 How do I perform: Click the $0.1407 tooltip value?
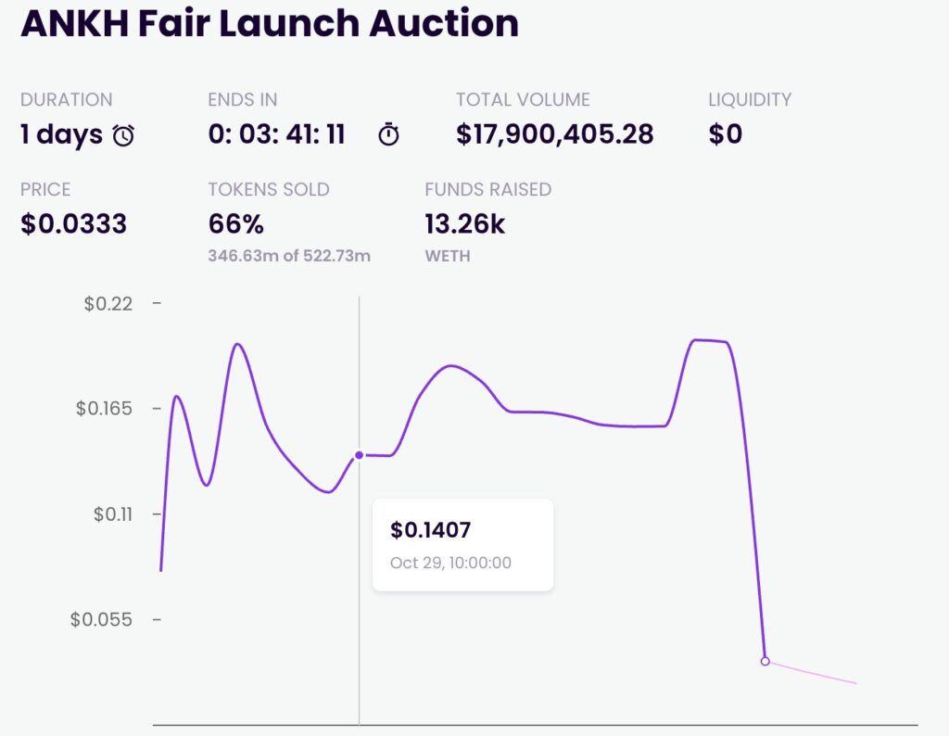pyautogui.click(x=430, y=530)
